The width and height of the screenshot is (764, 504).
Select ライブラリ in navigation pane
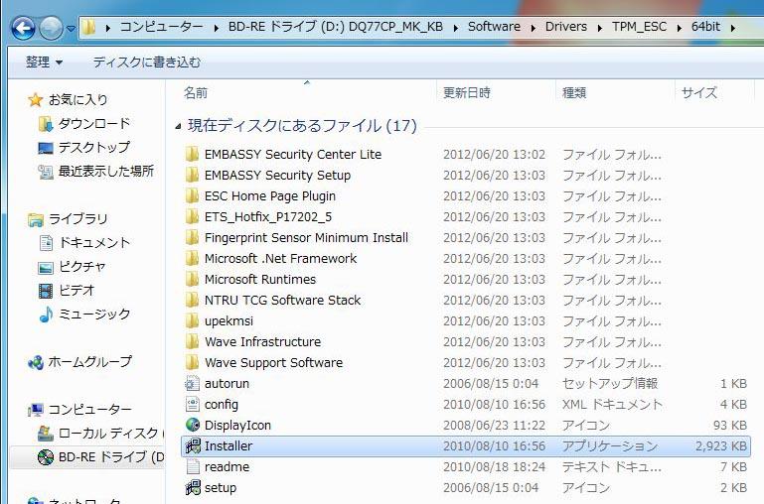68,219
